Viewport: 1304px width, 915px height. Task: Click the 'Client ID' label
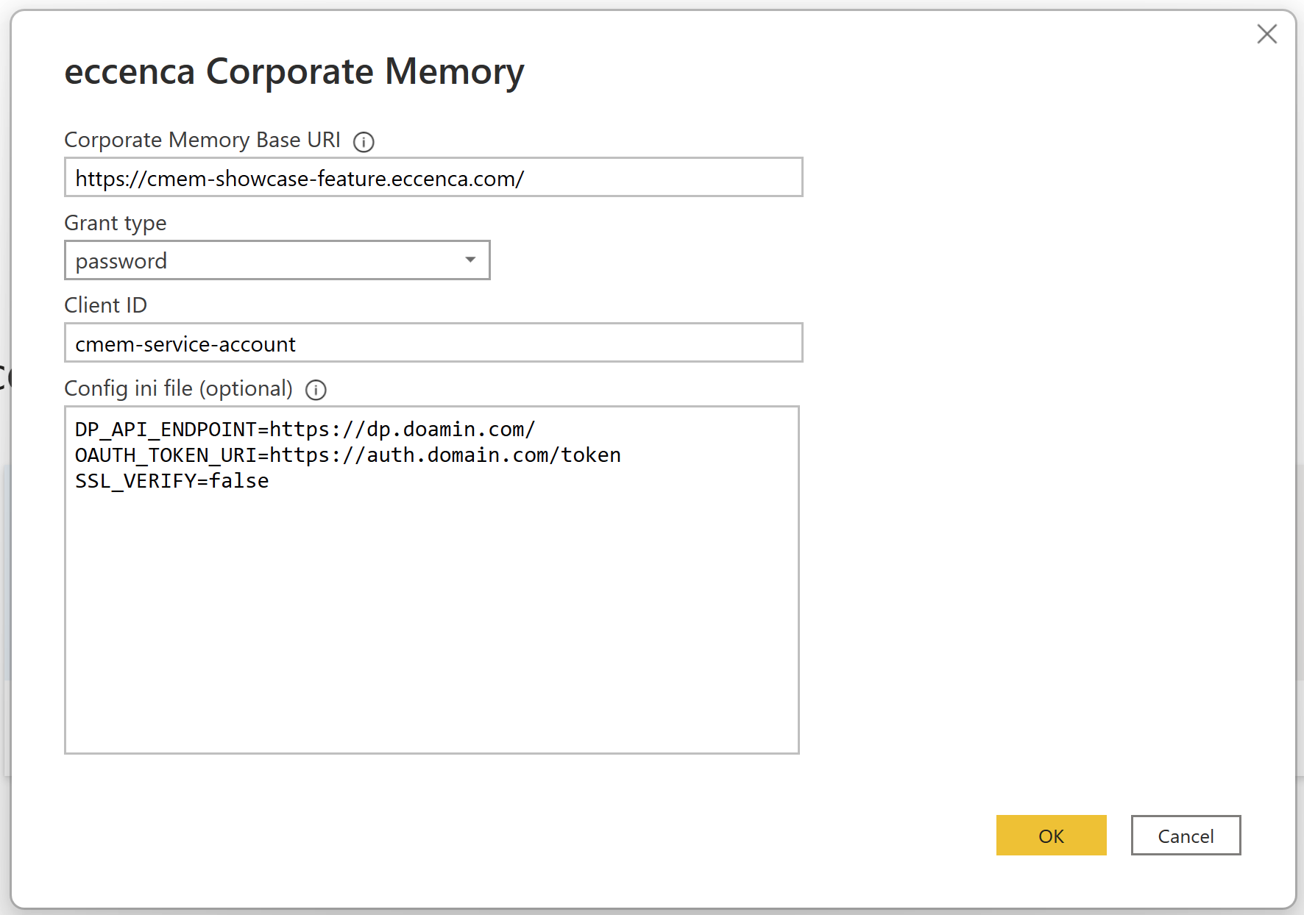coord(106,305)
